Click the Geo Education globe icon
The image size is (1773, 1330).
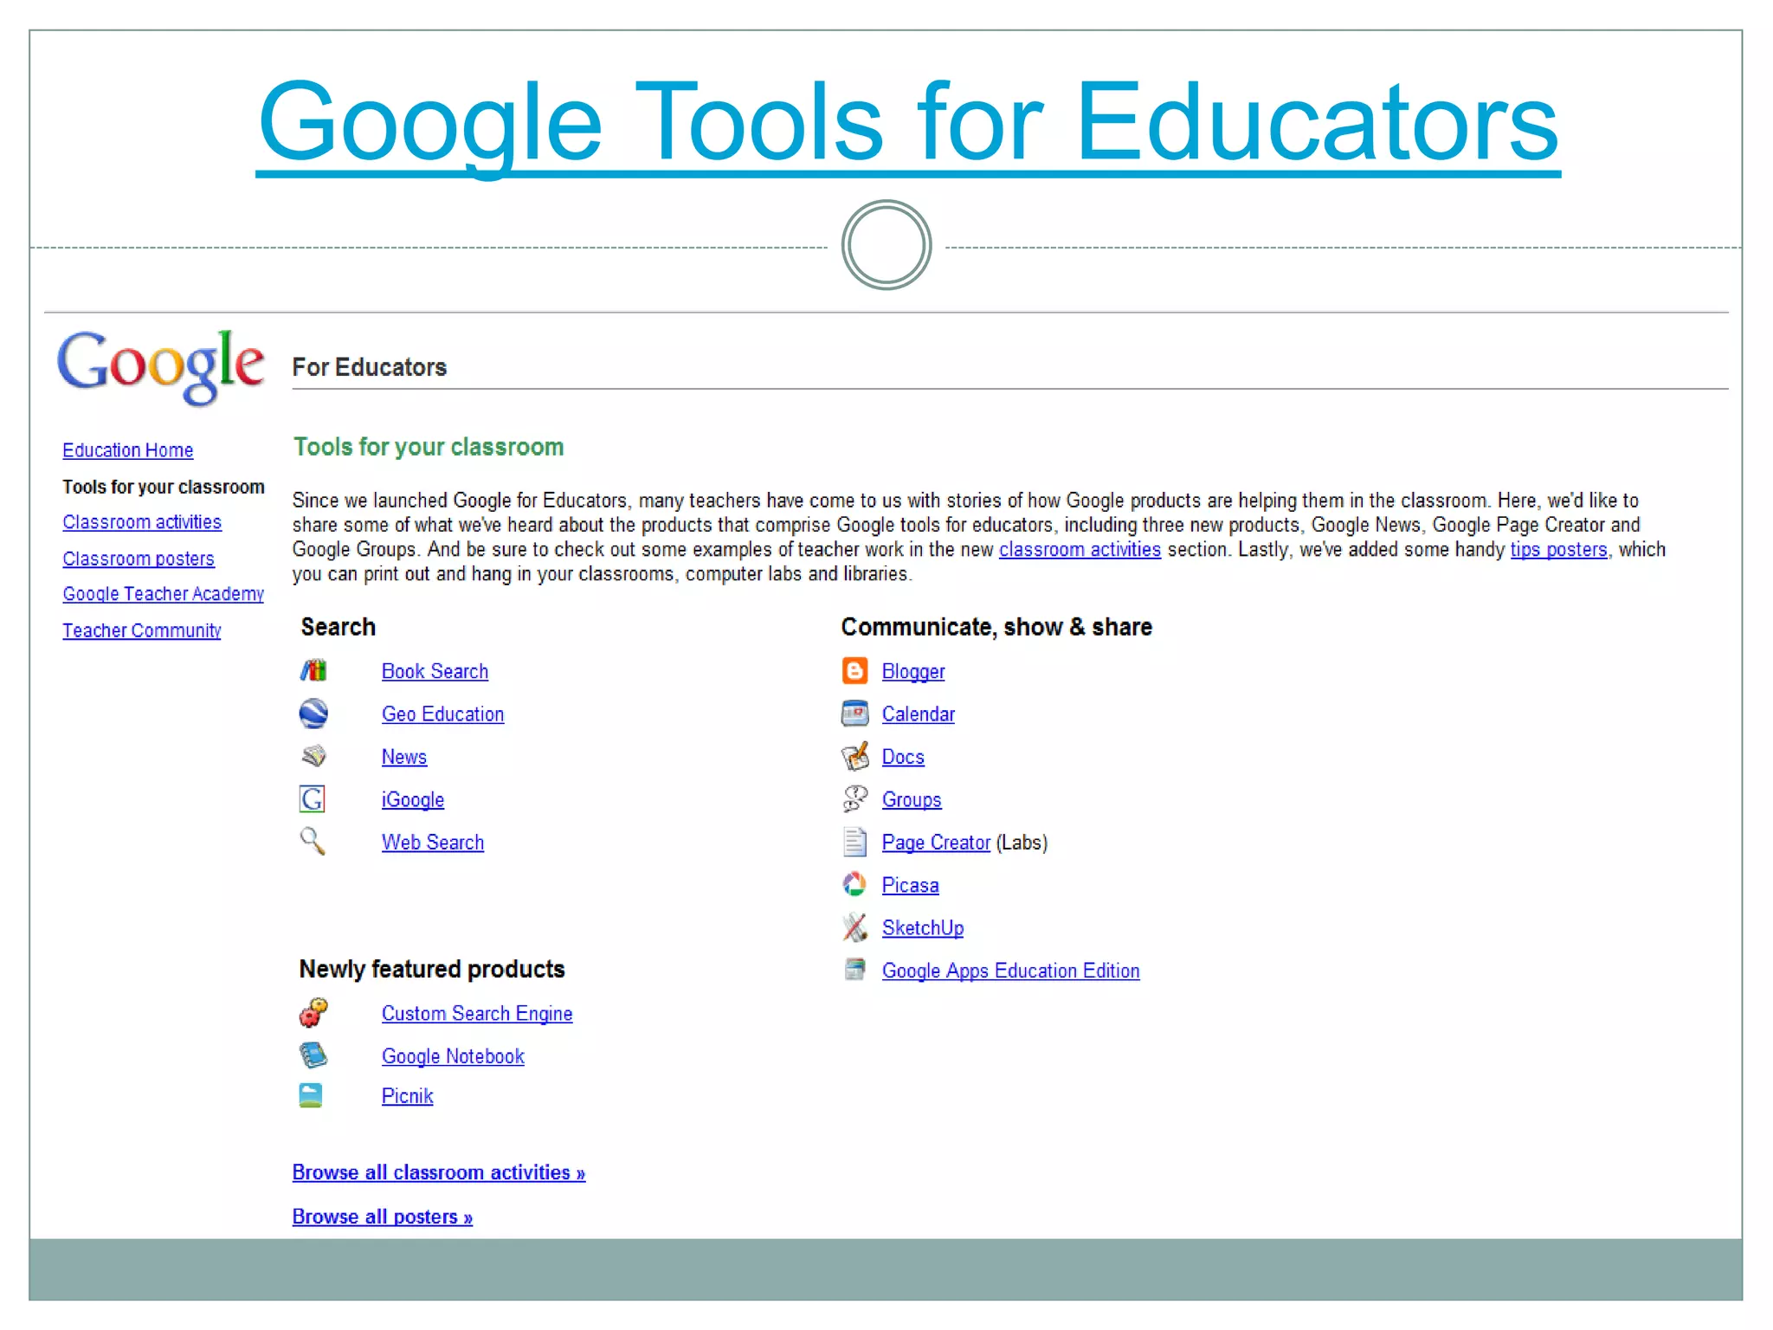pos(313,713)
